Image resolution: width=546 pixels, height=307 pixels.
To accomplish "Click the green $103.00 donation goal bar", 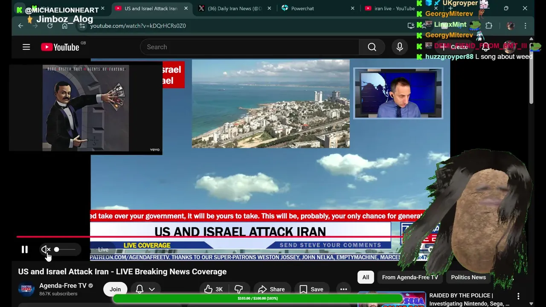I will (x=258, y=298).
